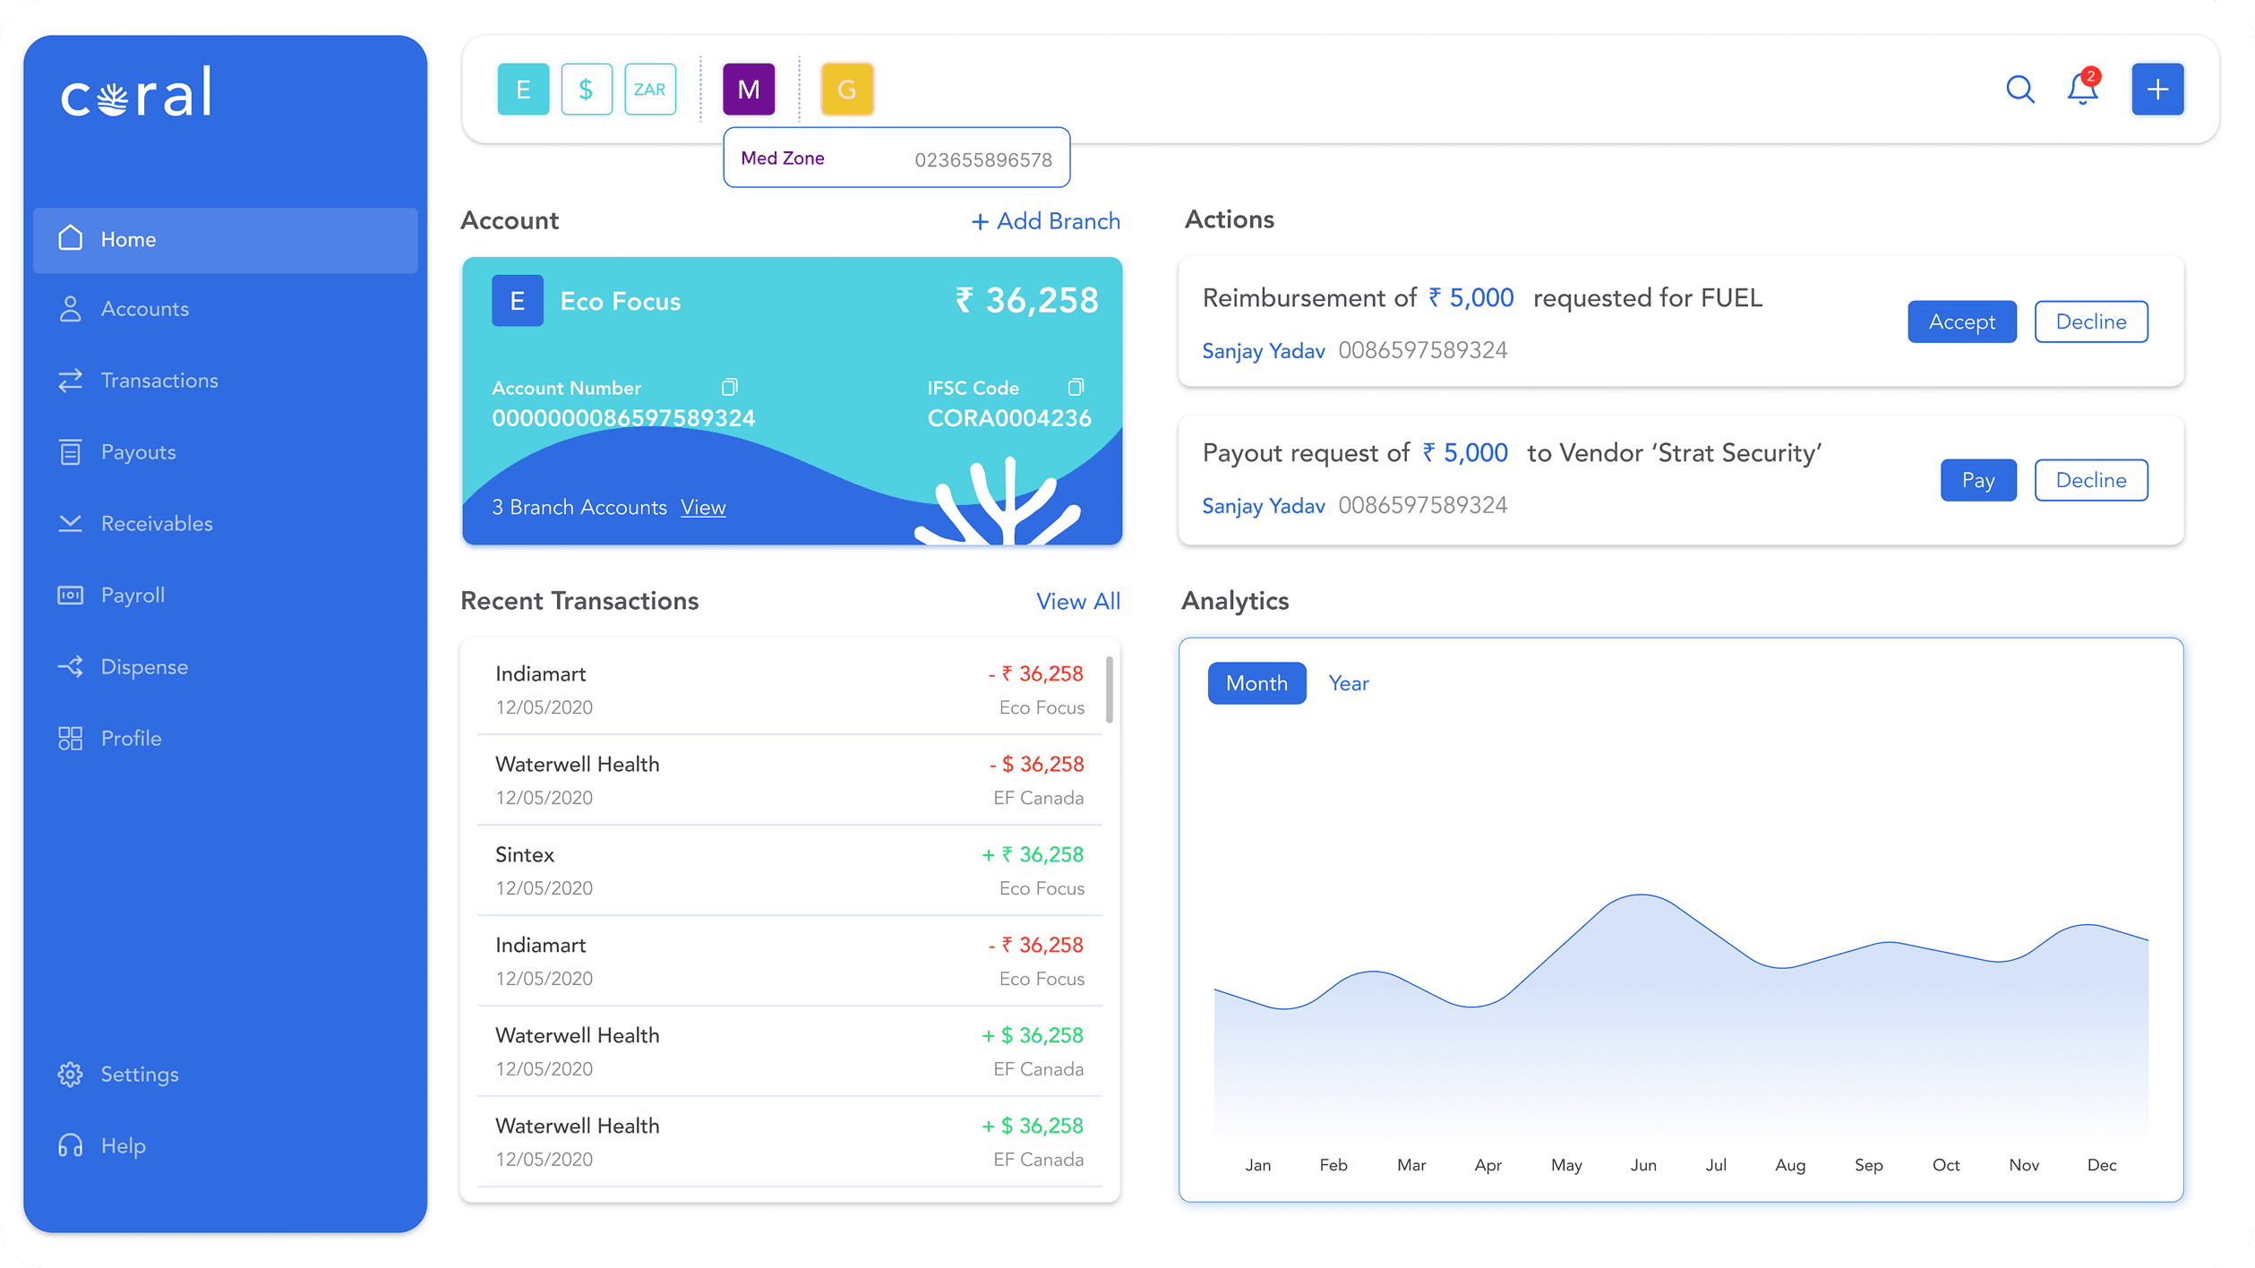Switch analytics to Month view

coord(1256,683)
